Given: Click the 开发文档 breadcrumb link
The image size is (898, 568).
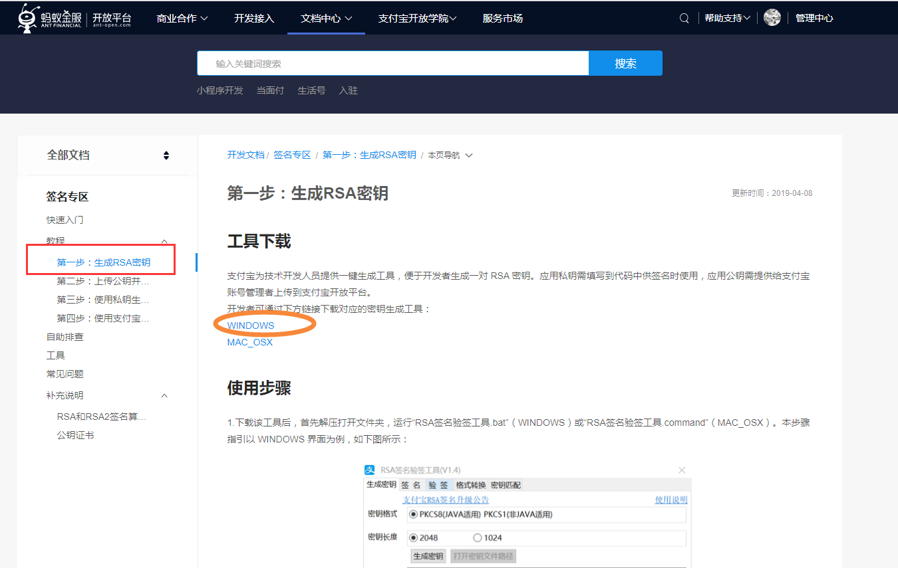Looking at the screenshot, I should [245, 155].
